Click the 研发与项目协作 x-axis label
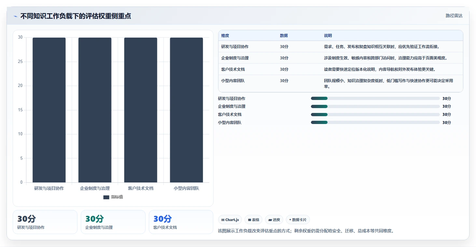Viewport: 476px width, 247px height. coord(49,188)
